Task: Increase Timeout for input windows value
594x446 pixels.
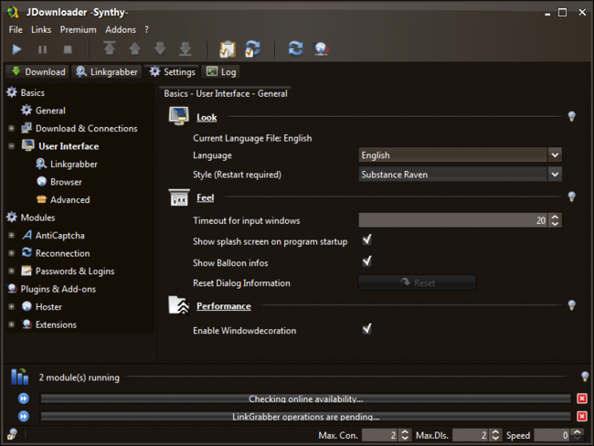Action: pos(555,217)
